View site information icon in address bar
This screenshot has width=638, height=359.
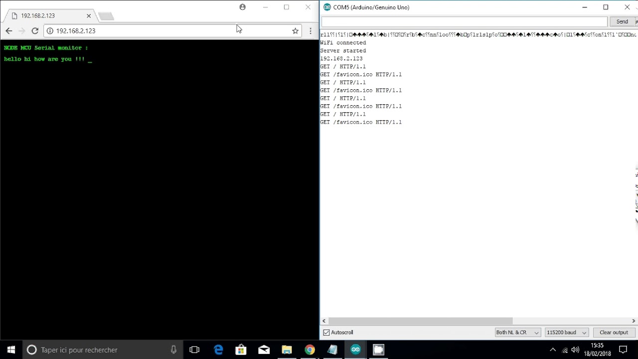click(x=50, y=31)
